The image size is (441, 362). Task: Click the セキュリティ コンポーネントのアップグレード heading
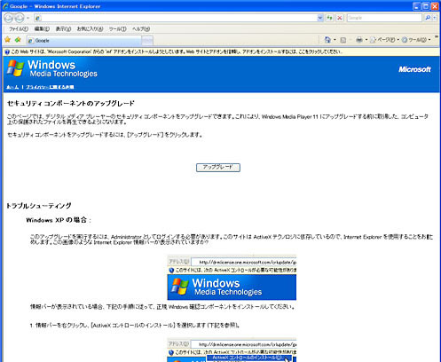click(71, 103)
